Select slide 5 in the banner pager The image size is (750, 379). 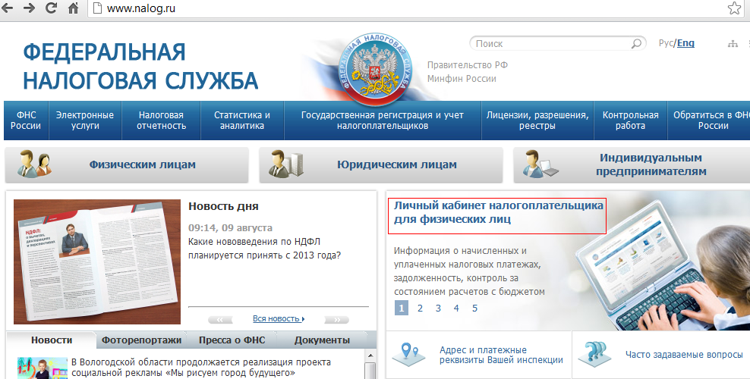coord(475,308)
